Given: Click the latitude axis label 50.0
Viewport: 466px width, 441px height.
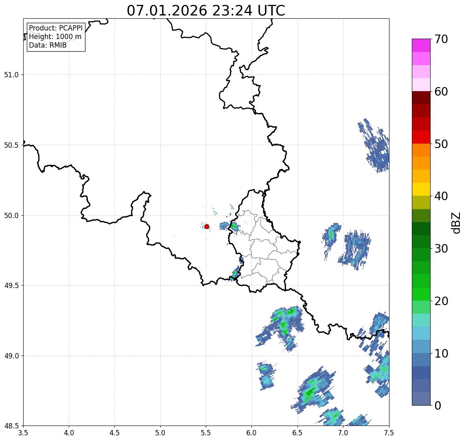Looking at the screenshot, I should (11, 215).
